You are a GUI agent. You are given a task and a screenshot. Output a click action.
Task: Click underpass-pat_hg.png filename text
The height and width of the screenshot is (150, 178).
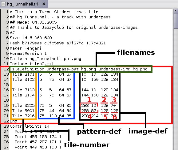coord(71,69)
